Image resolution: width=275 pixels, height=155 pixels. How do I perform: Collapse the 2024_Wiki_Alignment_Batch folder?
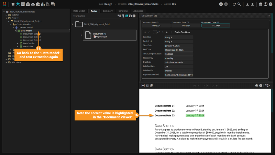click(x=73, y=24)
